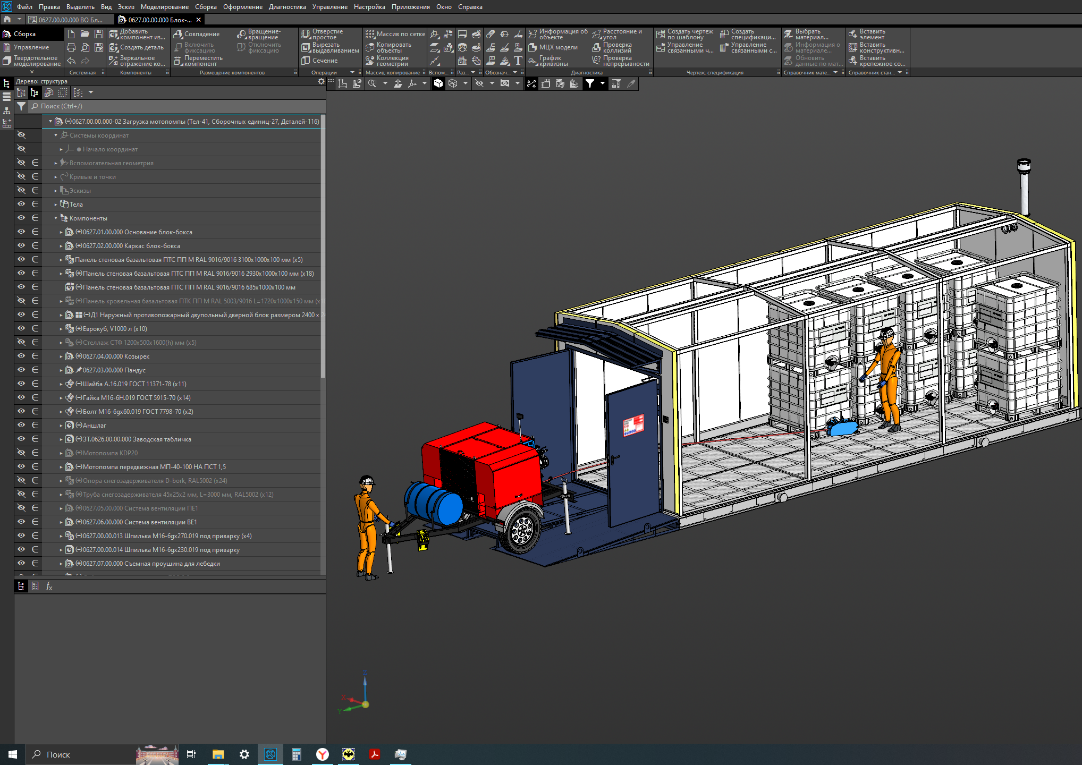The image size is (1082, 765).
Task: Expand the Тела tree node
Action: pos(56,204)
